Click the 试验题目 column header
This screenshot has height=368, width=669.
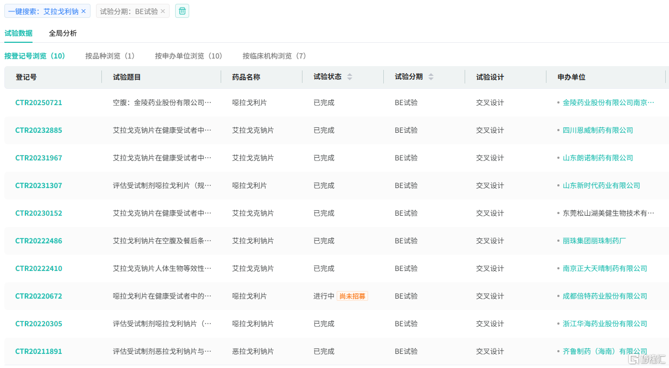[x=127, y=77]
